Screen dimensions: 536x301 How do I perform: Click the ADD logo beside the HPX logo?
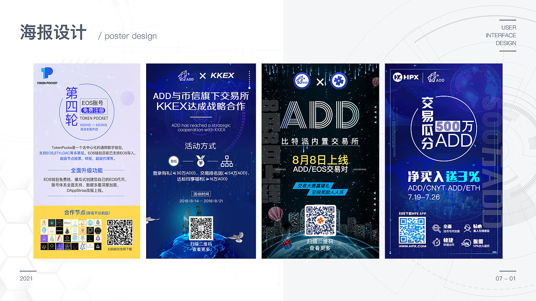(436, 77)
